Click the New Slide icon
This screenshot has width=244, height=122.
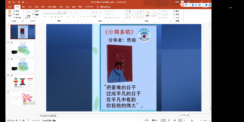coord(28,13)
